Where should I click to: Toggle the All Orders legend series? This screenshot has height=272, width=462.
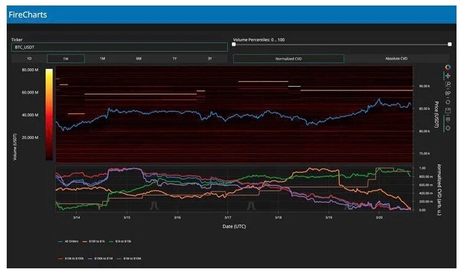[x=68, y=242]
